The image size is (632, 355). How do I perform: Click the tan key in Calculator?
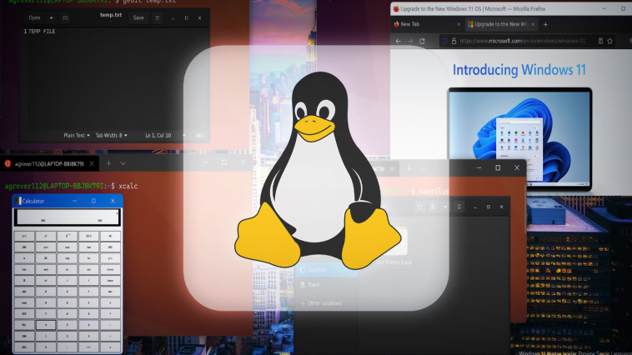88,247
